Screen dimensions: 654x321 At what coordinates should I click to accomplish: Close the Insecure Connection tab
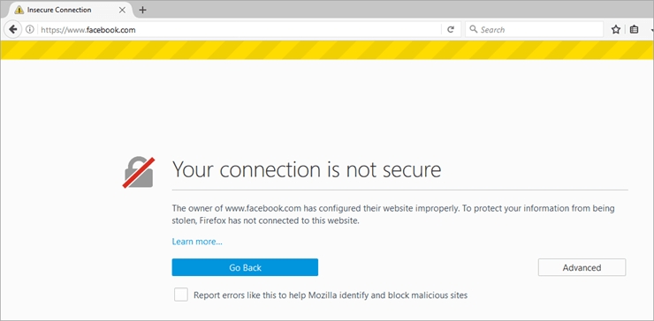coord(122,10)
